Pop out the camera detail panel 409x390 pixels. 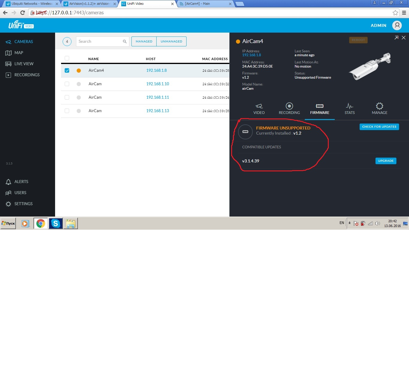point(396,38)
